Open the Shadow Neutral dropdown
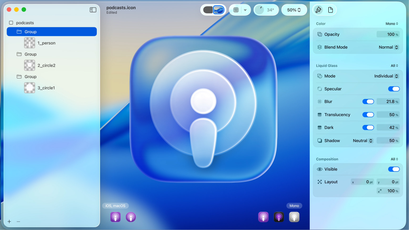 pyautogui.click(x=363, y=141)
